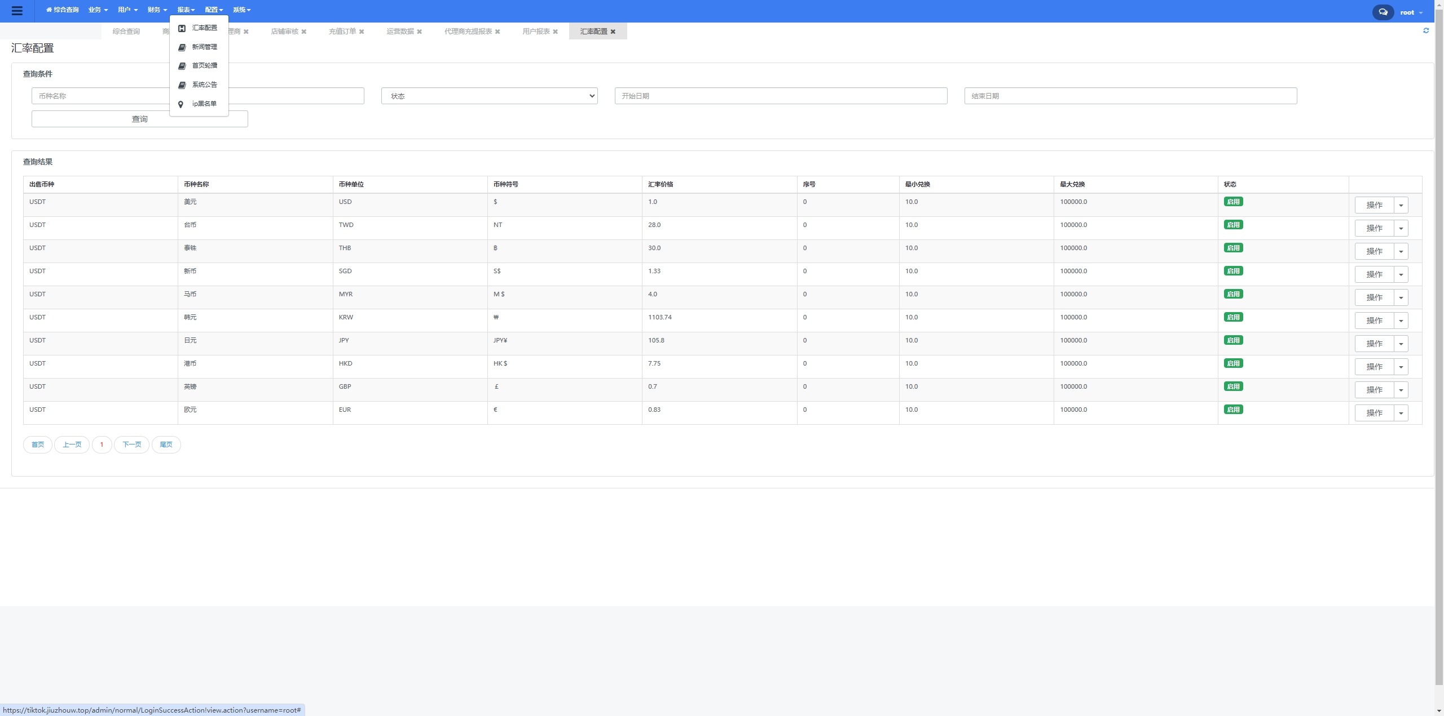Screen dimensions: 1444x716
Task: Choose 系统公告 in the dropdown menu
Action: (x=204, y=85)
